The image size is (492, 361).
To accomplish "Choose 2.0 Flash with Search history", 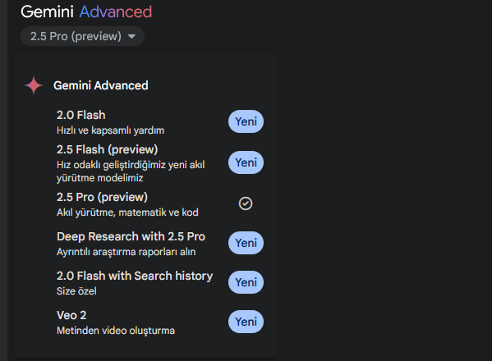I will pyautogui.click(x=159, y=283).
